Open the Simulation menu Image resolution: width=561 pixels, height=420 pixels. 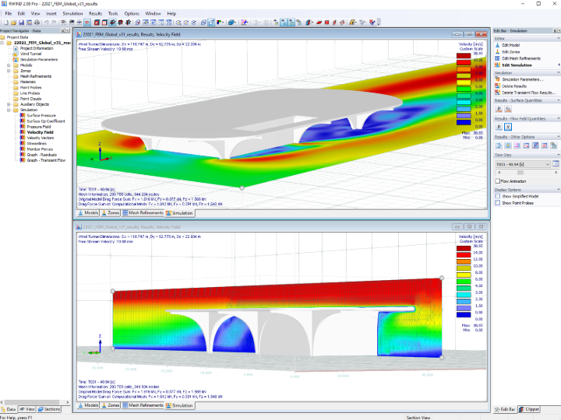[x=72, y=13]
